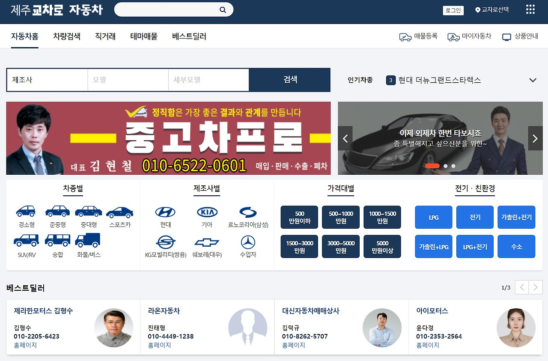Open 홈페이지 link for 대신자동차매매상사

click(x=294, y=345)
